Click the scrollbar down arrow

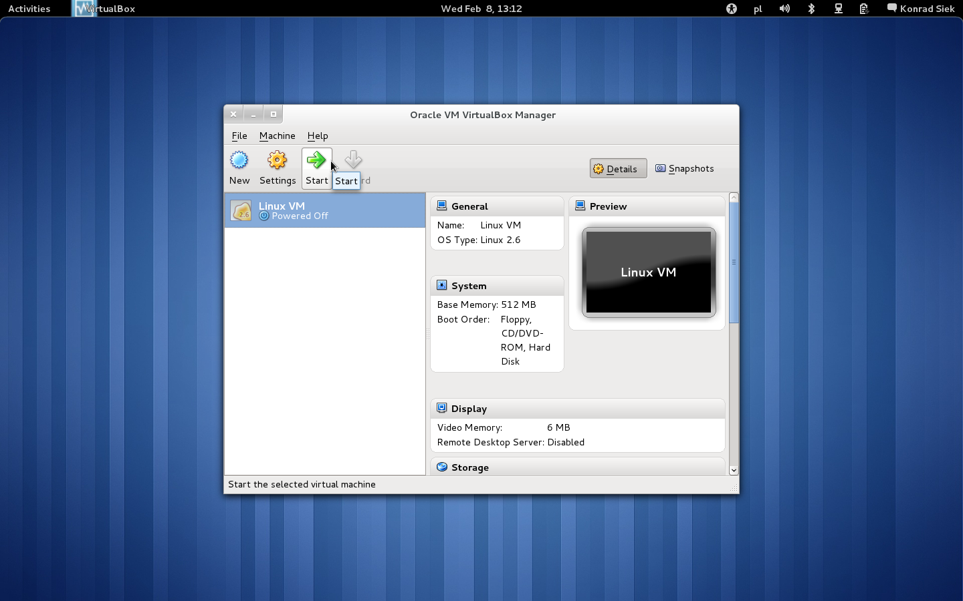734,470
